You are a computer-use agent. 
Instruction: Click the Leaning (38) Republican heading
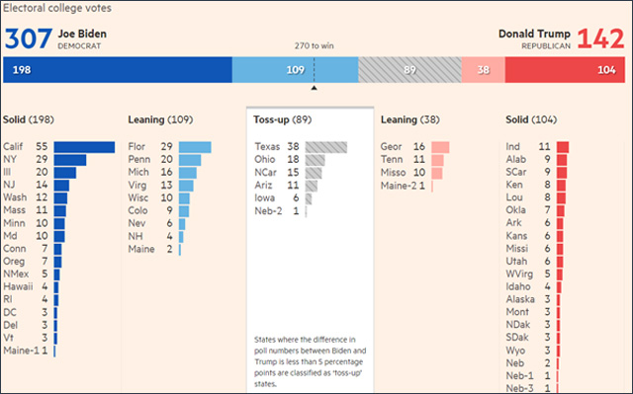click(409, 119)
